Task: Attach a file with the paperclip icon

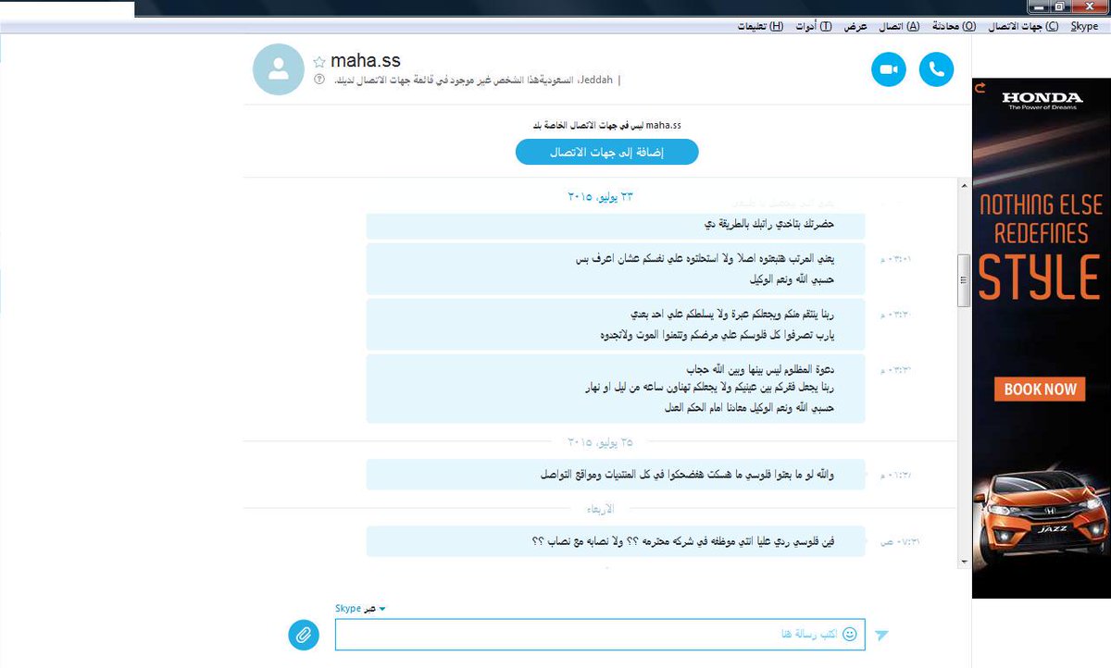Action: 303,635
